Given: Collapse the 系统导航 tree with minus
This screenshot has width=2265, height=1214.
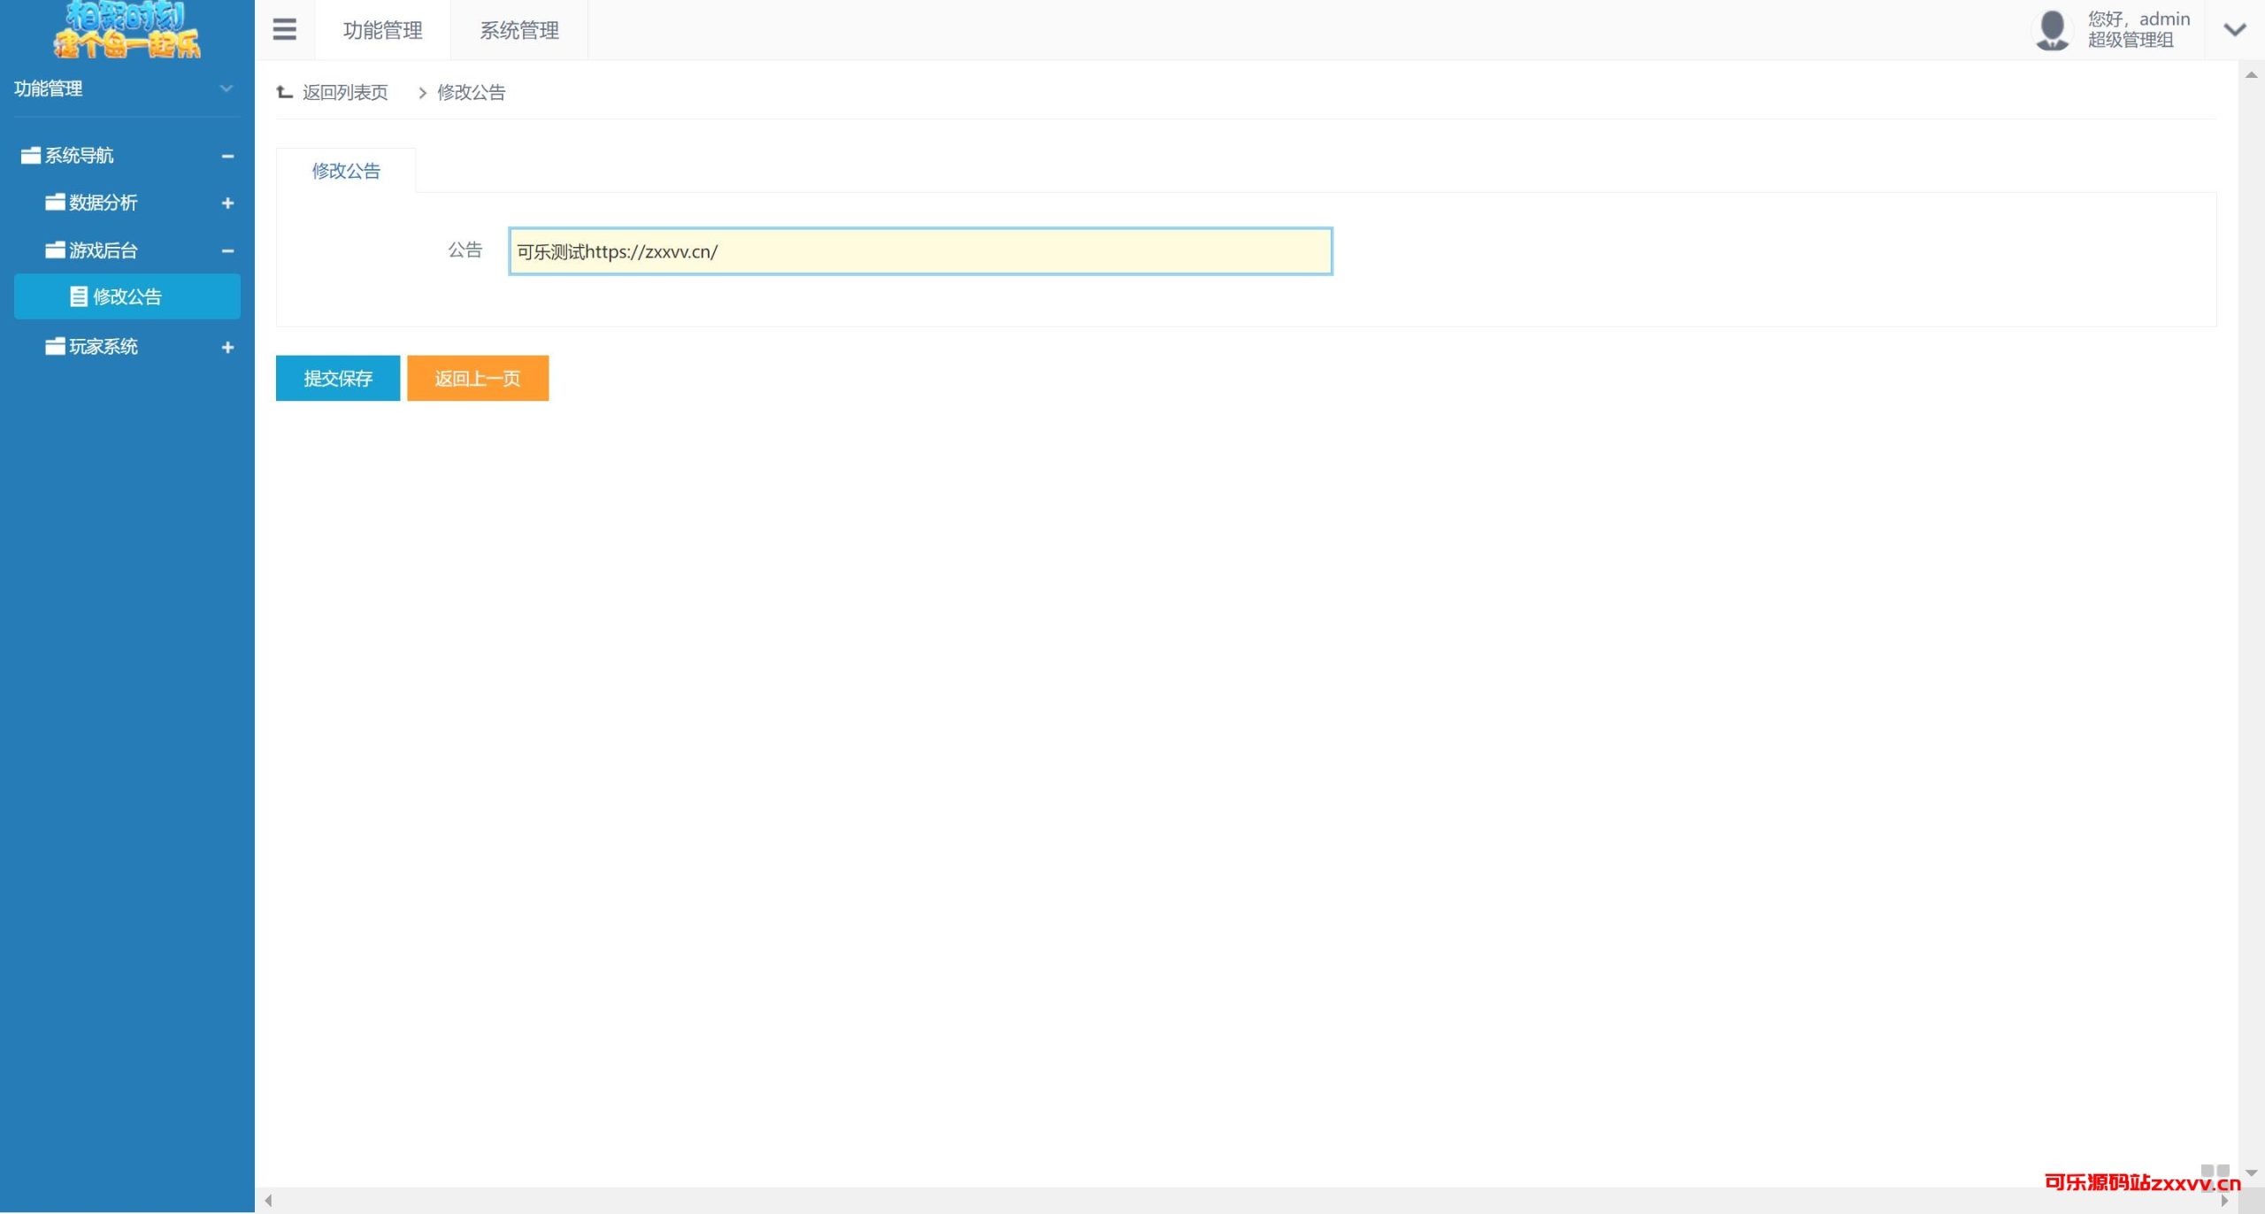Looking at the screenshot, I should (227, 157).
